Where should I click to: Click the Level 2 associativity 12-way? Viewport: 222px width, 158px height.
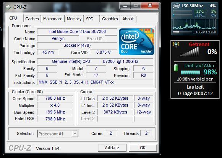click(x=144, y=112)
